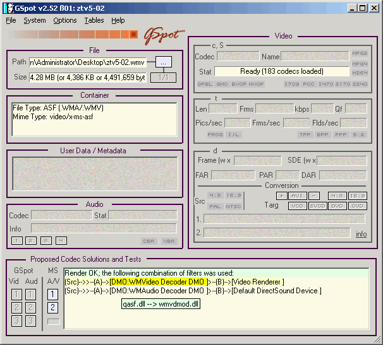
Task: Click the conversion plus button
Action: coord(282,196)
